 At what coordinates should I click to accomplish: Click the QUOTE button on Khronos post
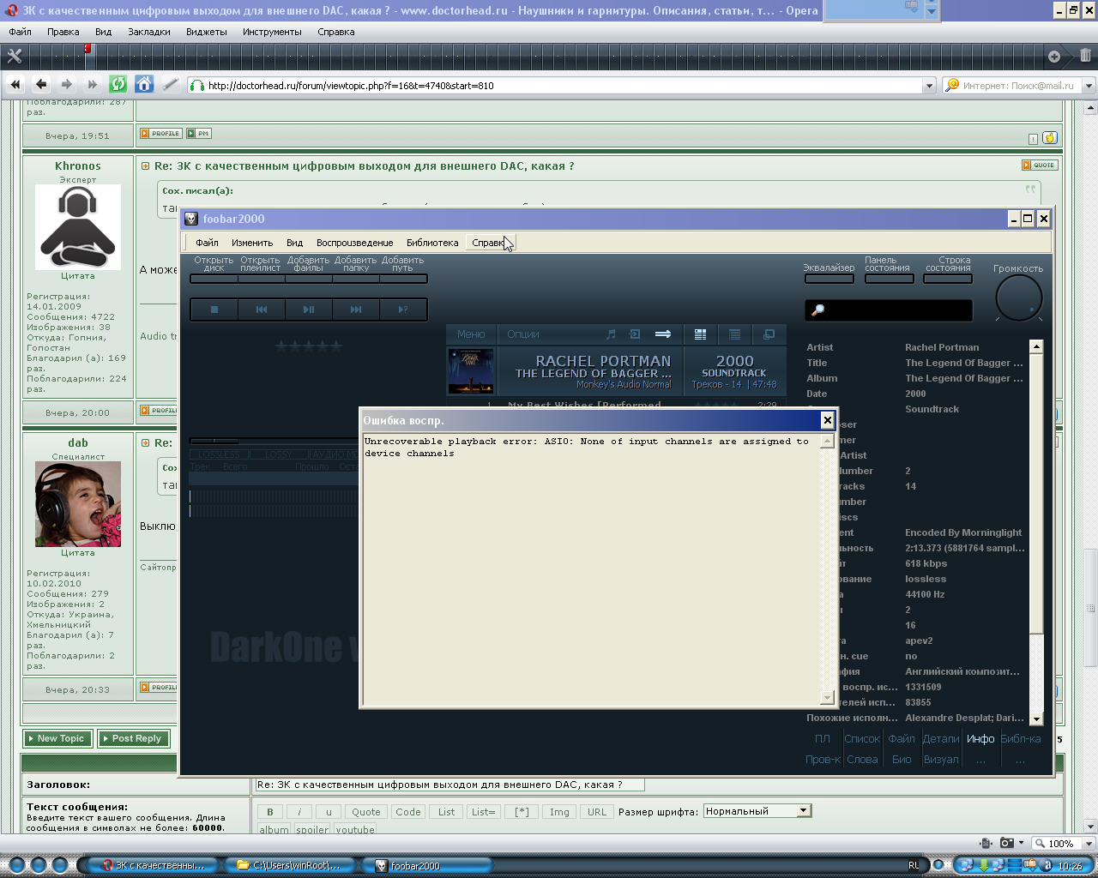pos(1040,165)
